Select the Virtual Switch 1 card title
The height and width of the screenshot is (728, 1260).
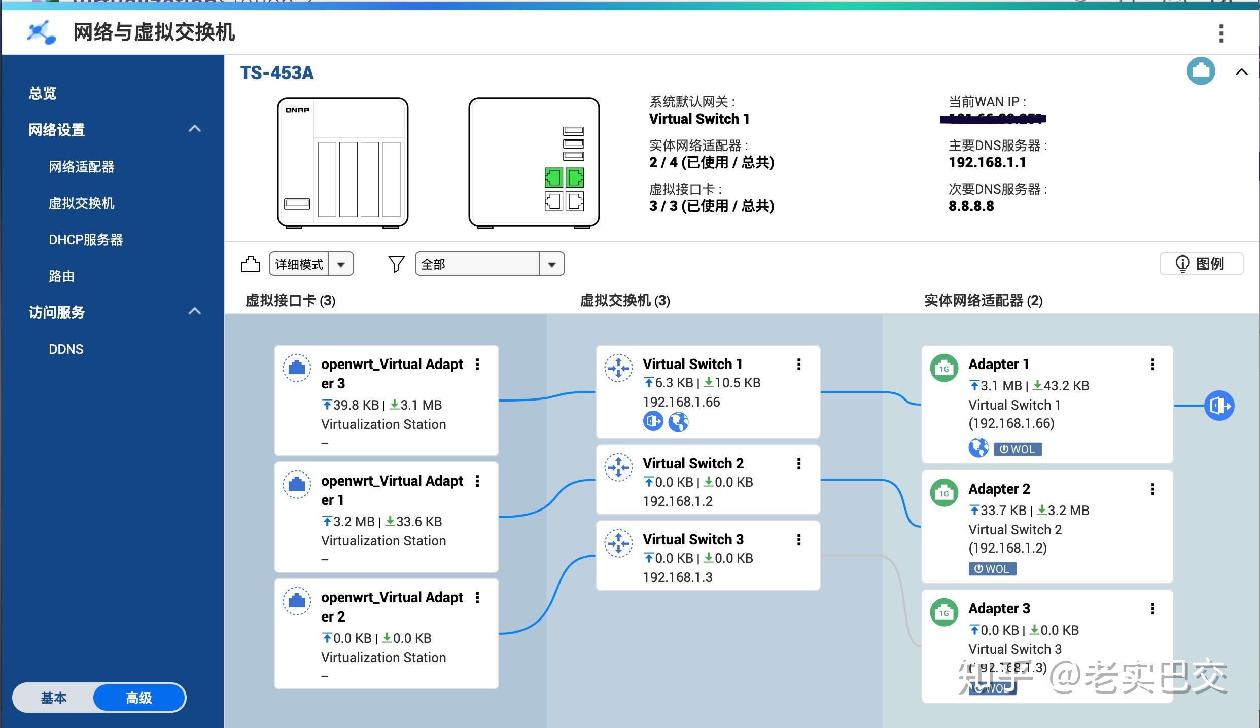692,364
